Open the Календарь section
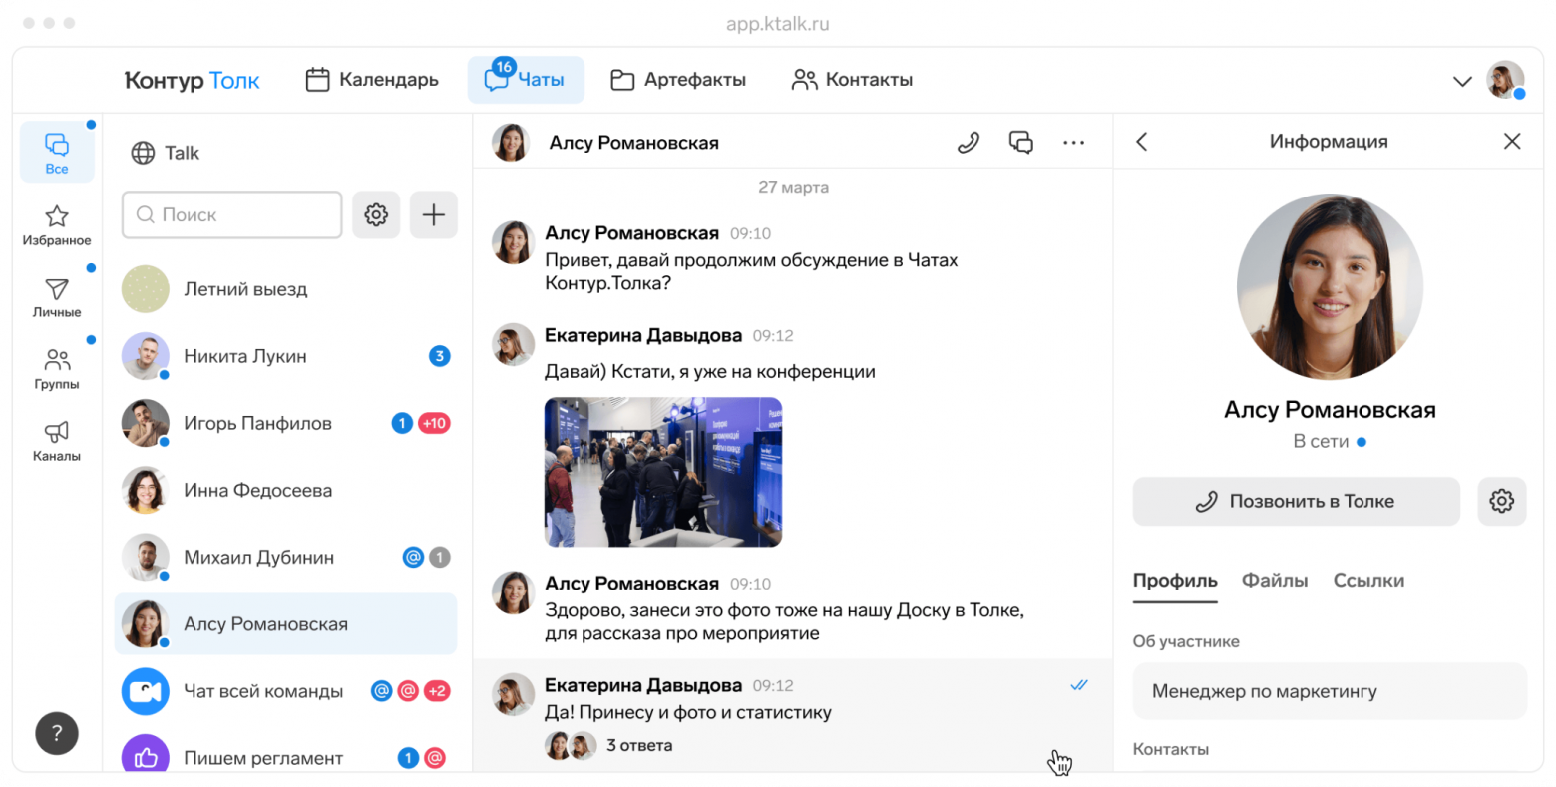Image resolution: width=1556 pixels, height=787 pixels. click(372, 80)
